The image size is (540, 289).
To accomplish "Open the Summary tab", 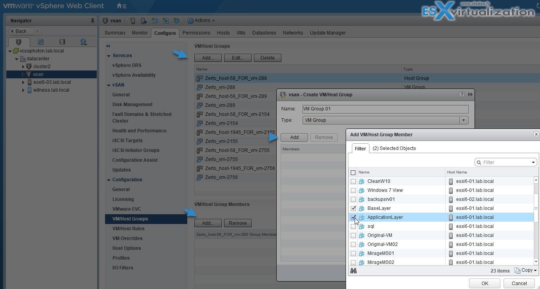I will coord(115,33).
